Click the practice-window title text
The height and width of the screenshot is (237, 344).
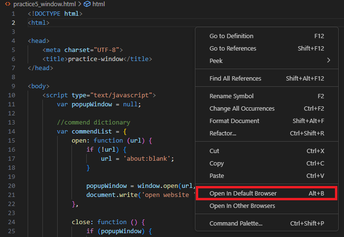pos(96,59)
